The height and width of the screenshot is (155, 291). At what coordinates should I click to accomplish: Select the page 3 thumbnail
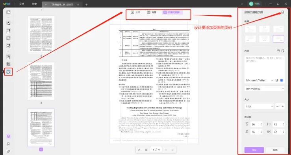click(41, 81)
